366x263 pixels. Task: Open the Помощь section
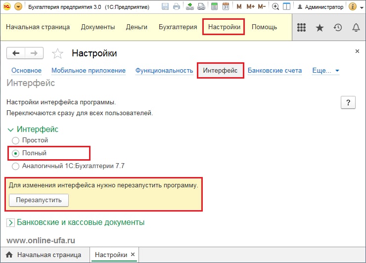coord(264,27)
